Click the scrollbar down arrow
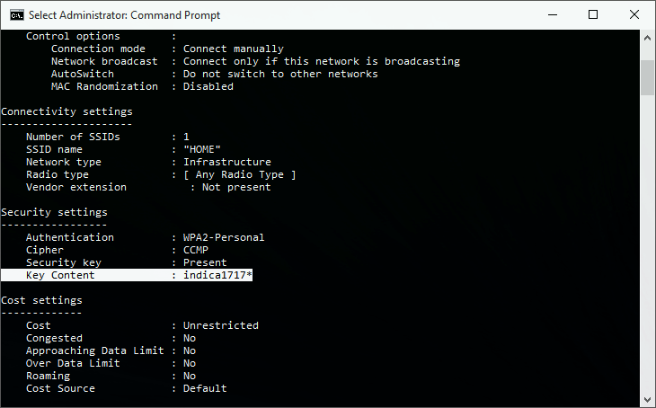Screen dimensions: 656x408 click(x=647, y=399)
